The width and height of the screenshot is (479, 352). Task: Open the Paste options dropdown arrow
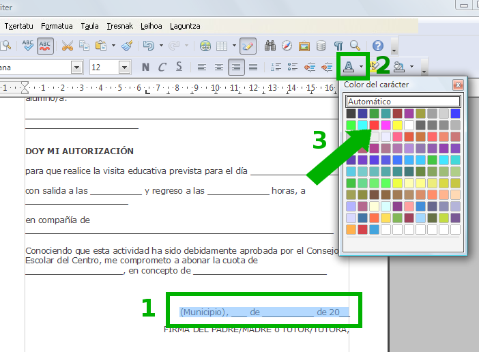tap(113, 46)
